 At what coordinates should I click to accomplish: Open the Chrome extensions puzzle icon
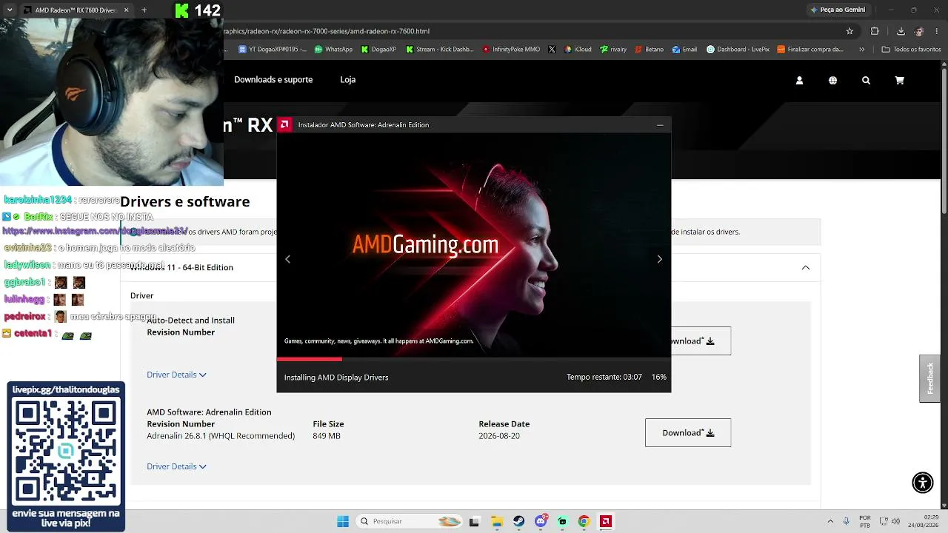tap(875, 31)
